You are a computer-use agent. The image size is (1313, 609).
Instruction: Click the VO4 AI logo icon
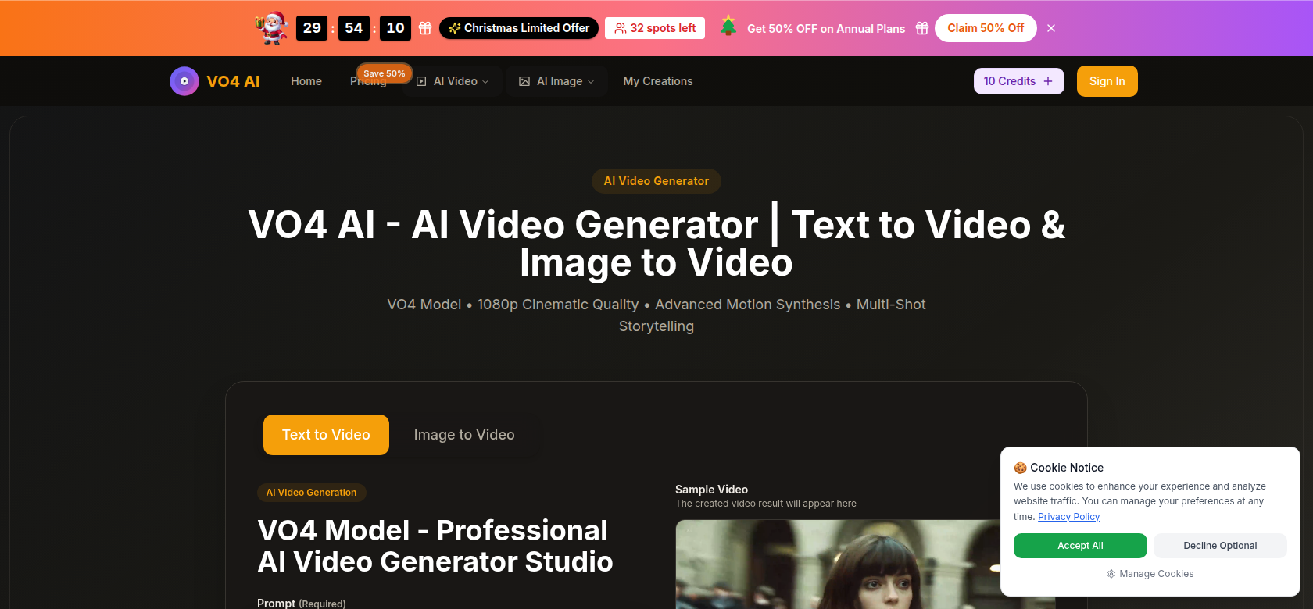tap(184, 81)
